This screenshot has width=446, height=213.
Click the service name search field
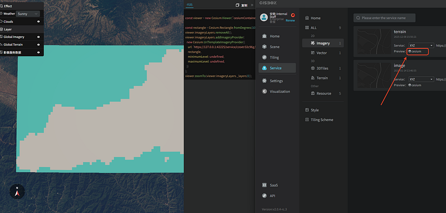pyautogui.click(x=384, y=18)
